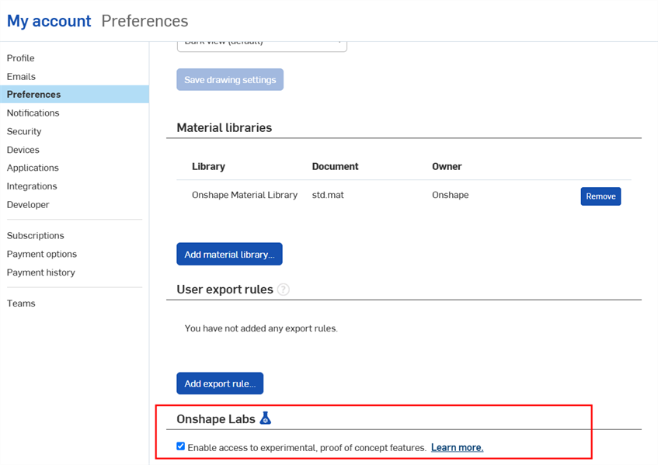The image size is (658, 465).
Task: Click the My account header link
Action: pyautogui.click(x=49, y=21)
